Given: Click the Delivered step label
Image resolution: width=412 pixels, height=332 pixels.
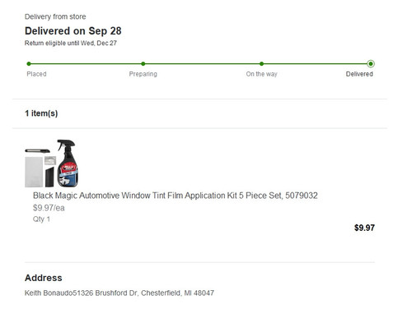Looking at the screenshot, I should (359, 74).
